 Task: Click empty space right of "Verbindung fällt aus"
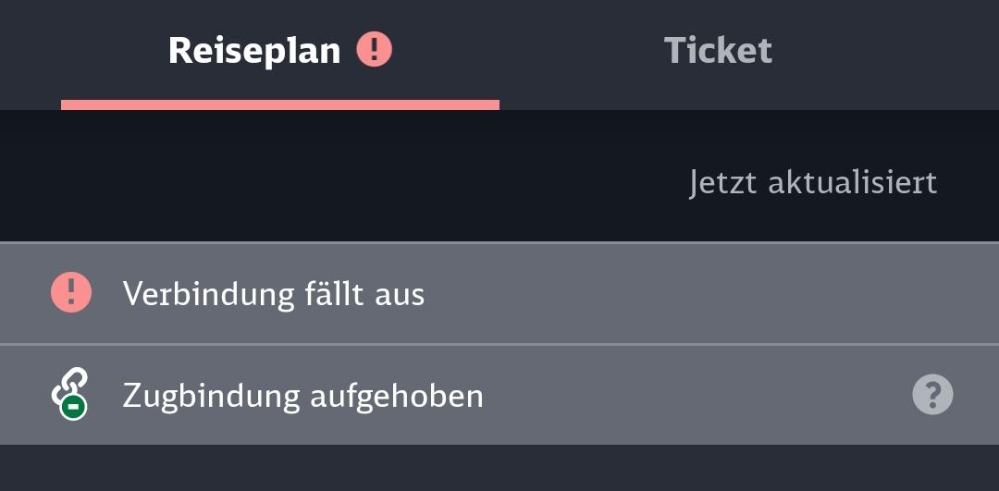(x=694, y=294)
